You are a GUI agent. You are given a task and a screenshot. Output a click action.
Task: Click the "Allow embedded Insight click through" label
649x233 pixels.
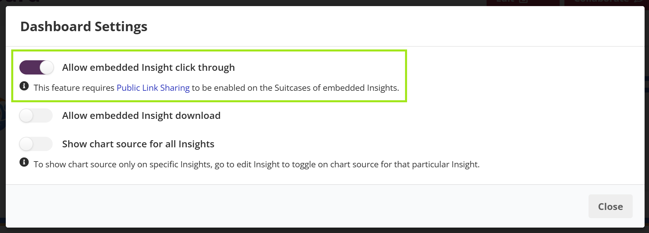[148, 68]
